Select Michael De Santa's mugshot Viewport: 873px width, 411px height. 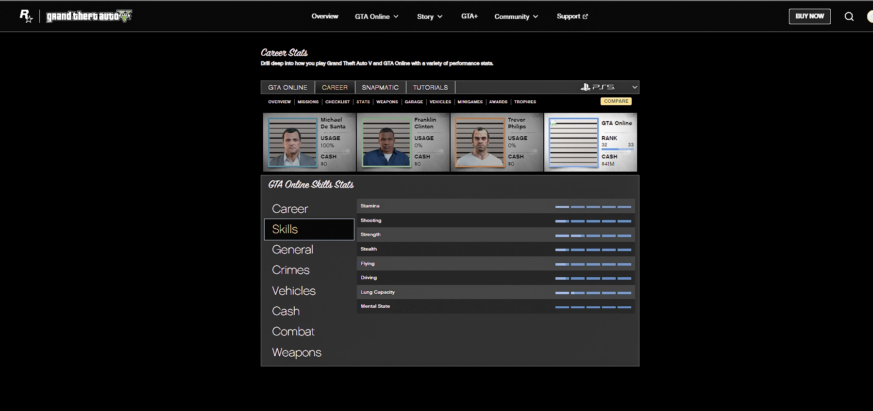click(292, 142)
